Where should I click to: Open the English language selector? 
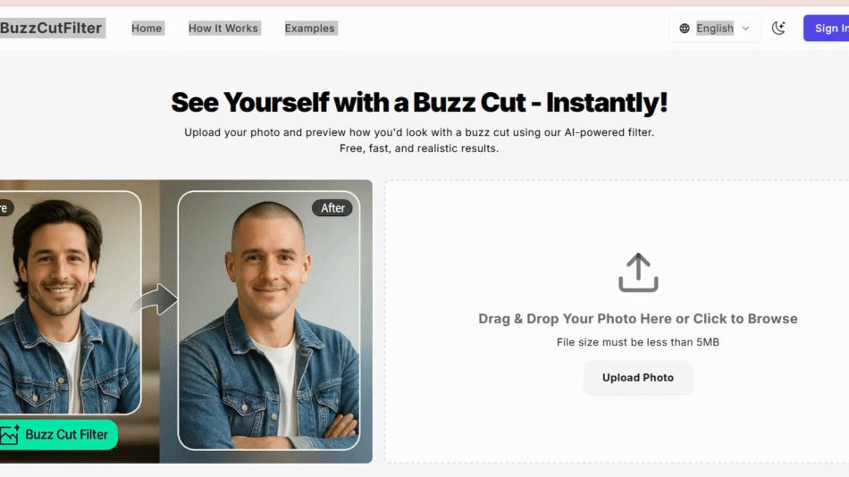(715, 29)
